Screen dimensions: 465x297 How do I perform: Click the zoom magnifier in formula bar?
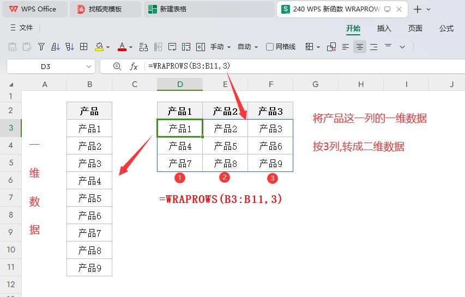coord(117,66)
